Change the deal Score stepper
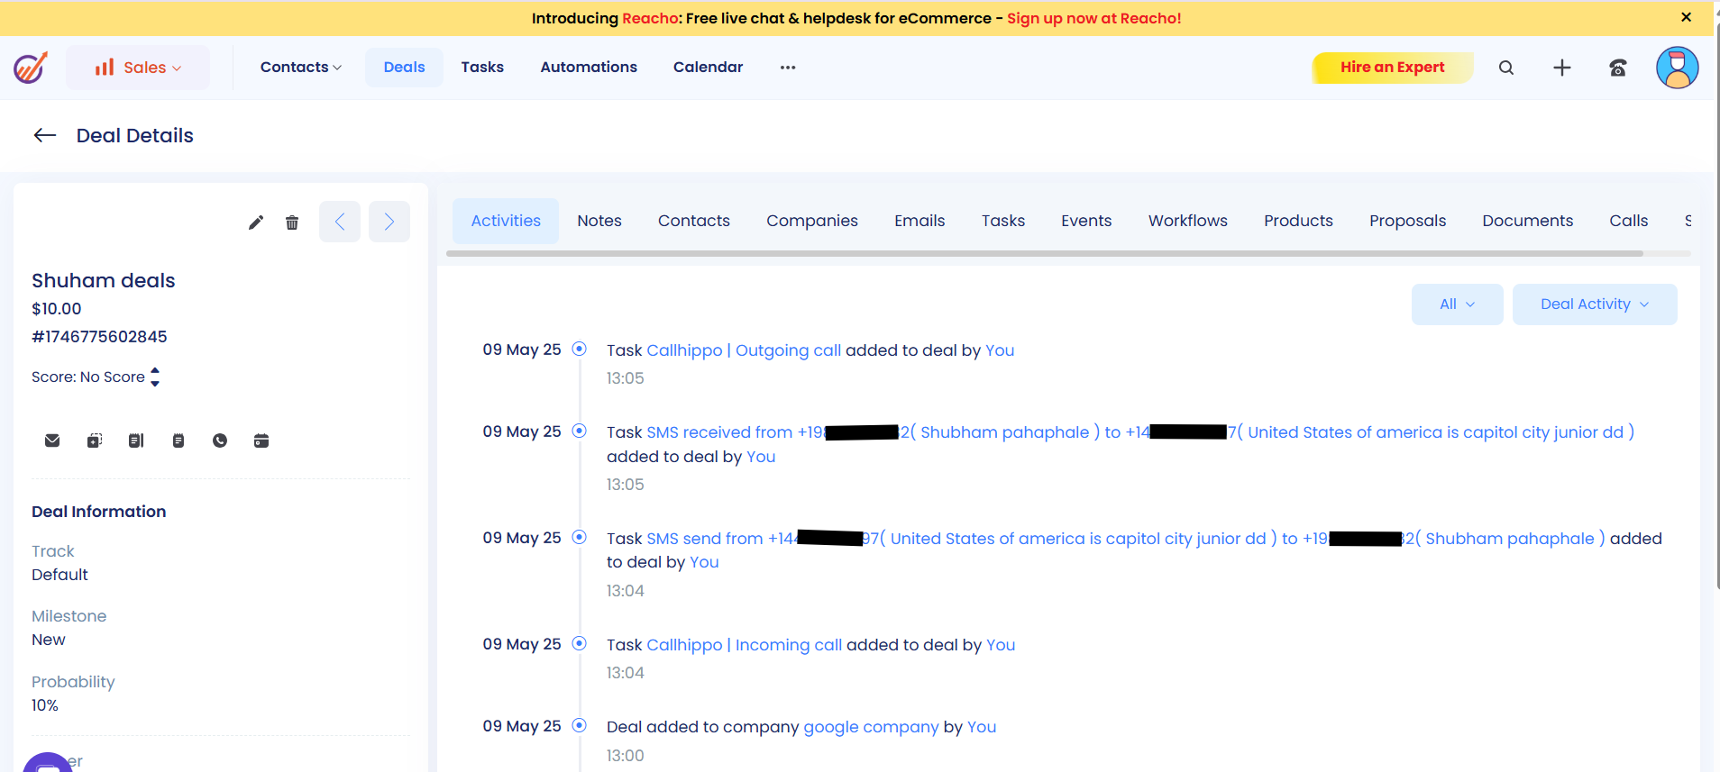 tap(155, 377)
